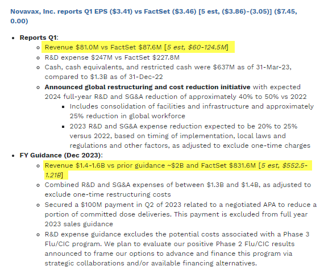
Task: Click the 'strategic collaborations and/or available financing alternatives' text
Action: 151,263
